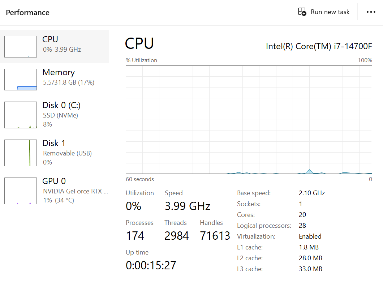Click the Performance page heading
Viewport: 383px width, 282px height.
coord(27,12)
